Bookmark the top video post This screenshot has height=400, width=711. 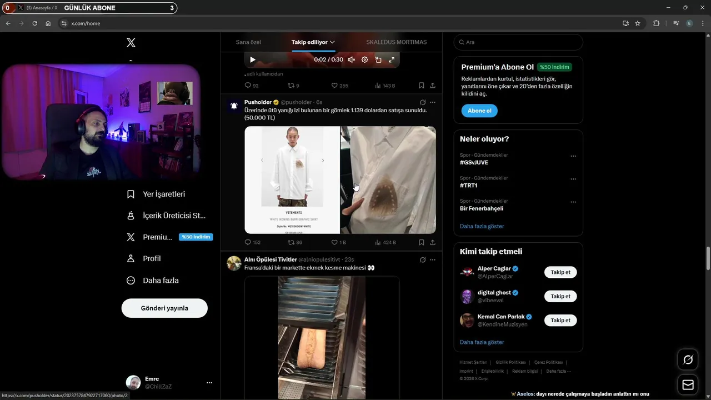422,86
